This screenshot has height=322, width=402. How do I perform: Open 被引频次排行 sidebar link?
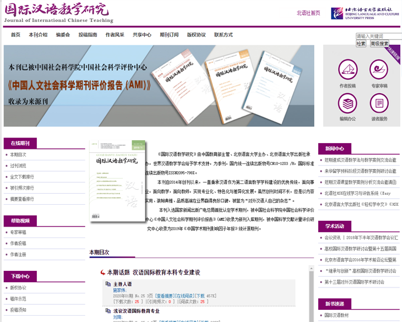(22, 187)
